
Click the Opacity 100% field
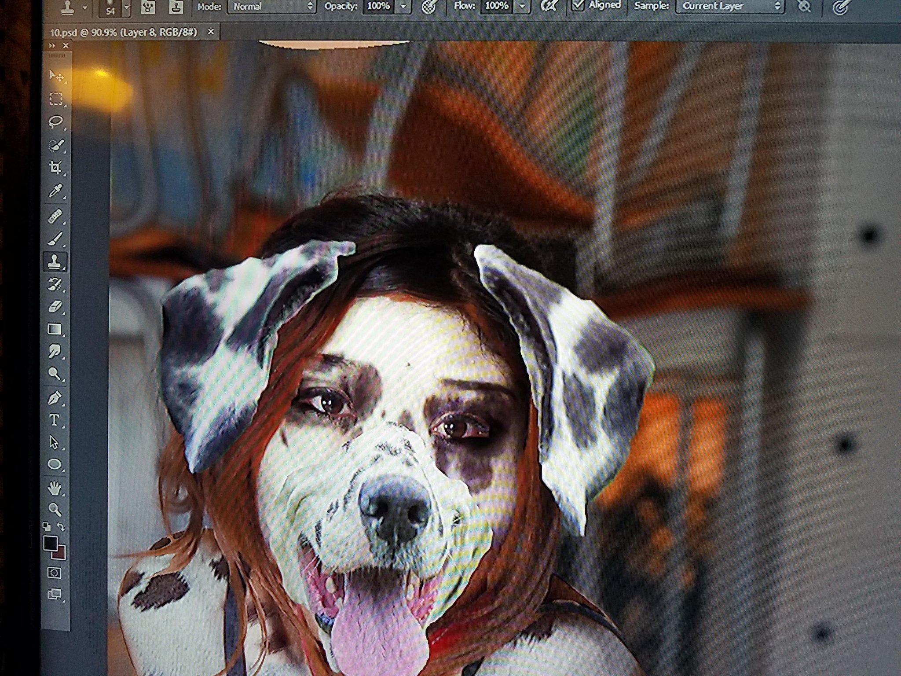point(378,6)
